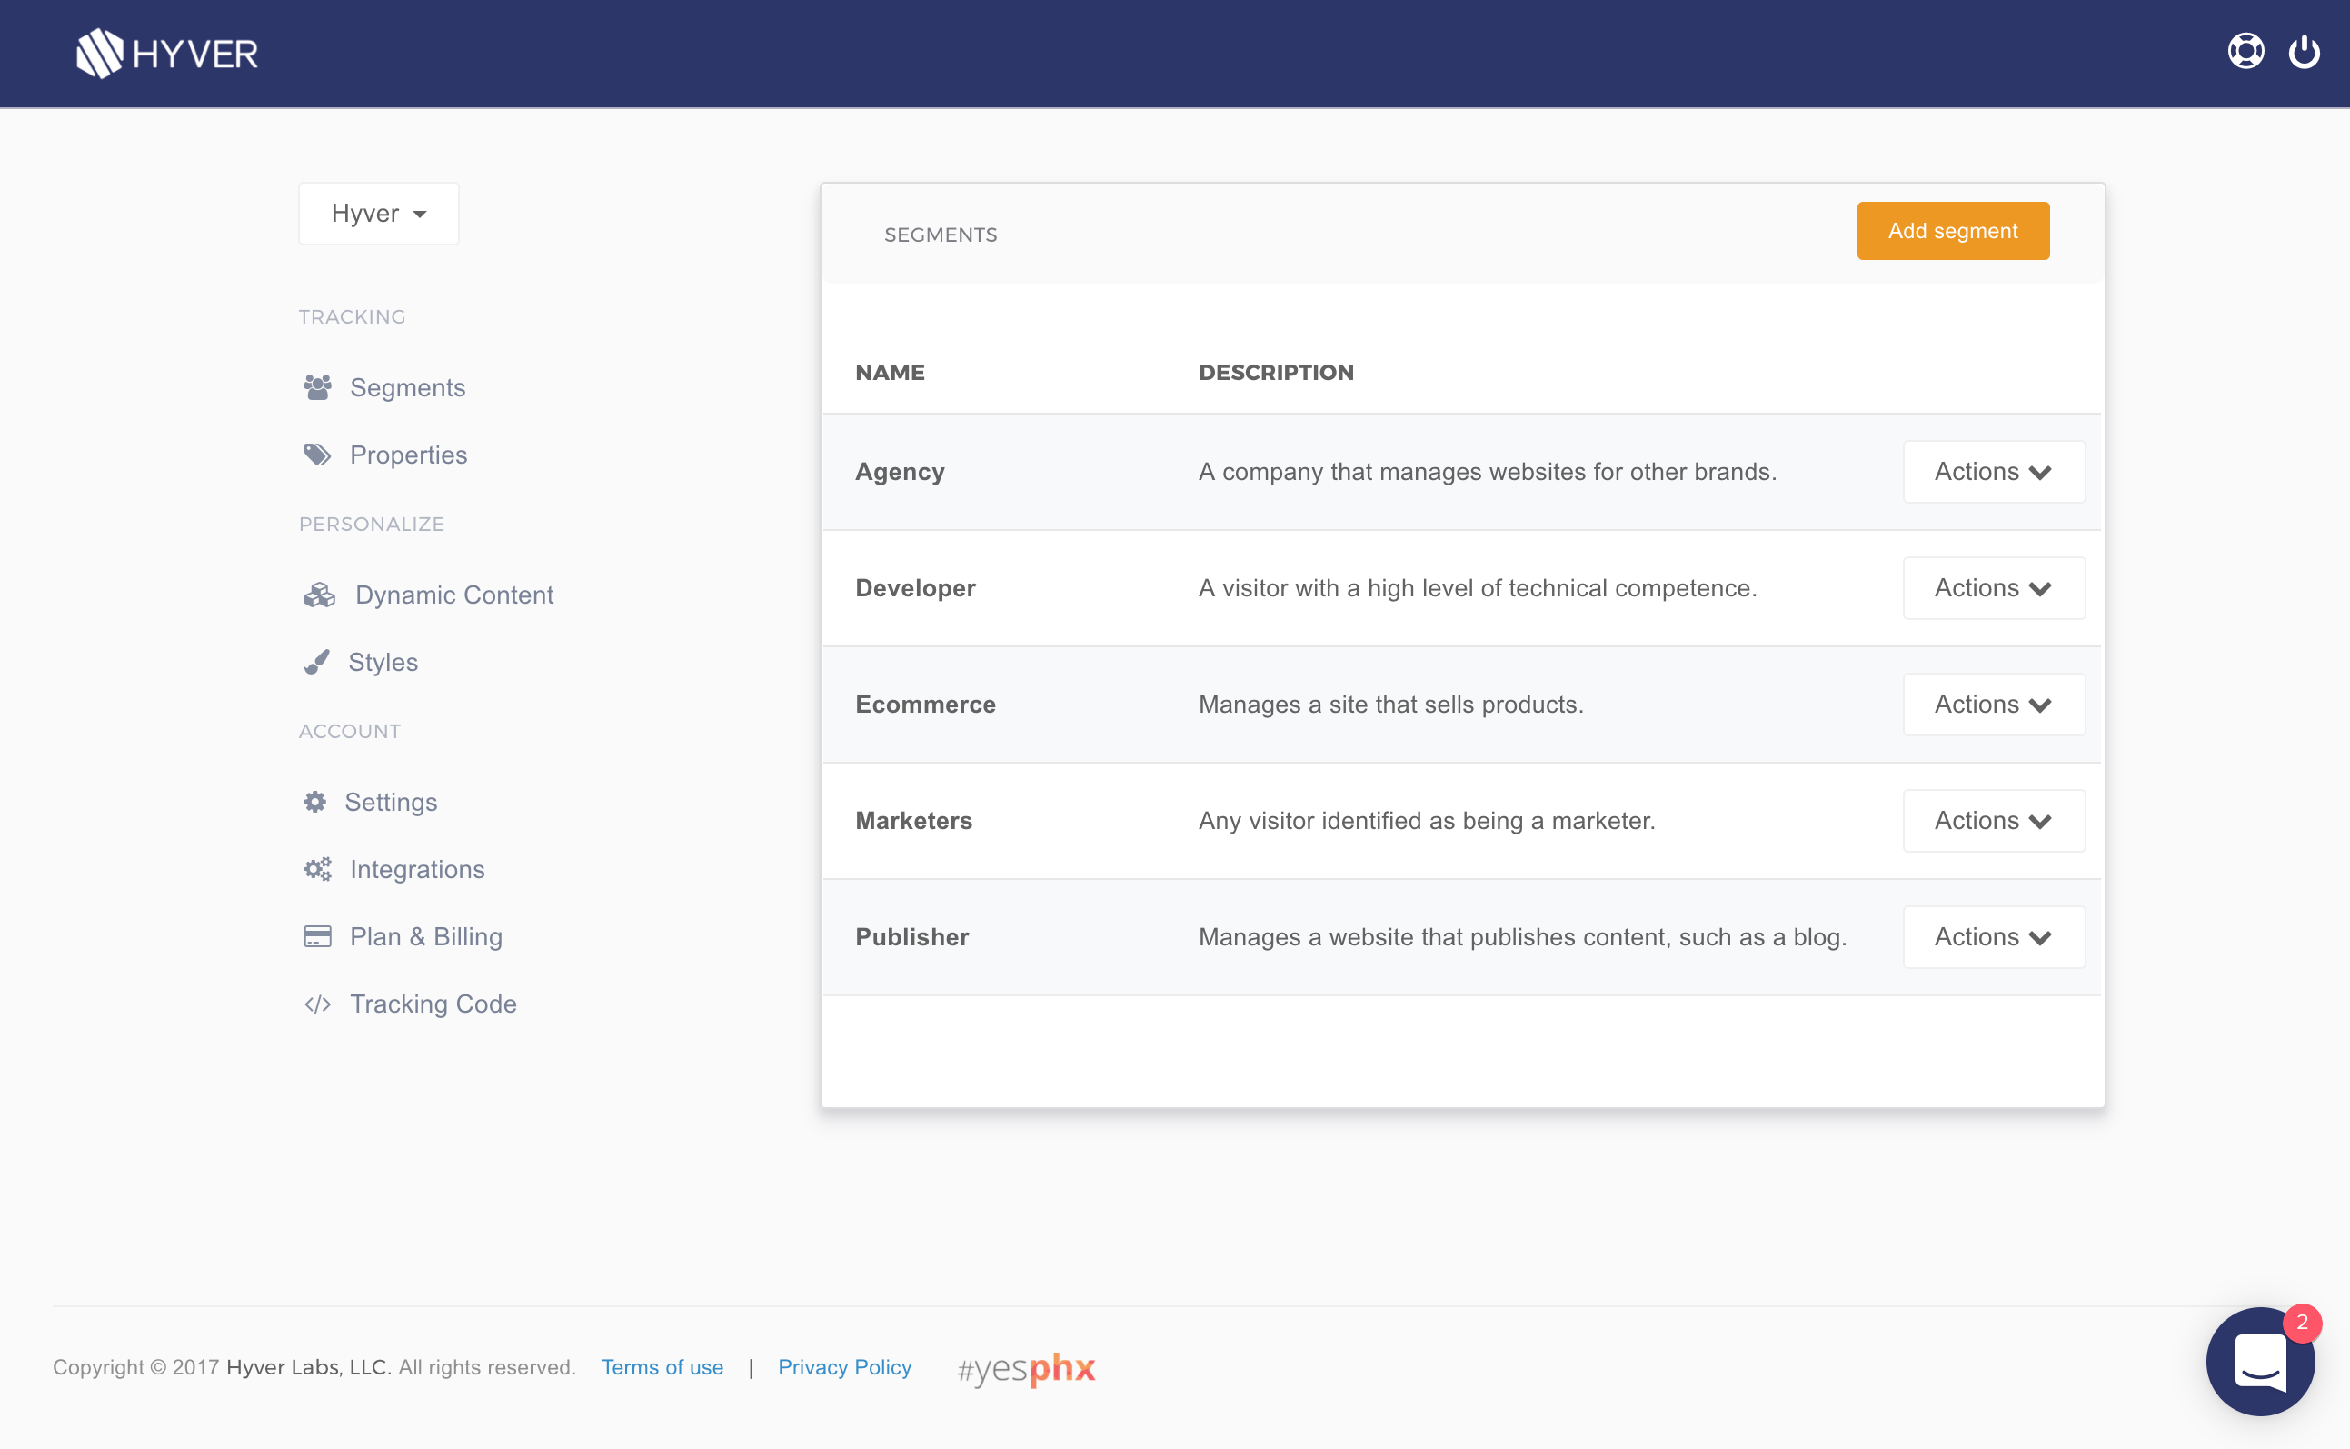The image size is (2350, 1449).
Task: Open the help lifebuoy icon
Action: tap(2245, 52)
